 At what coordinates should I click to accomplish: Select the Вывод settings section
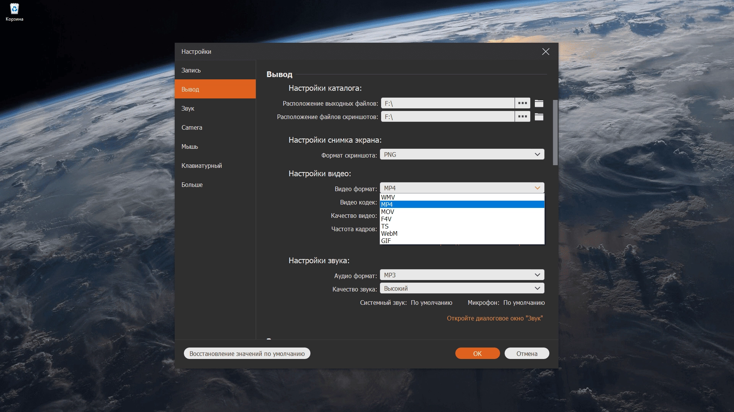(x=215, y=89)
